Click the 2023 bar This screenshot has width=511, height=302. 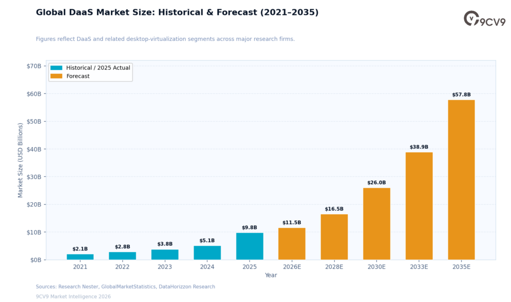pos(165,255)
